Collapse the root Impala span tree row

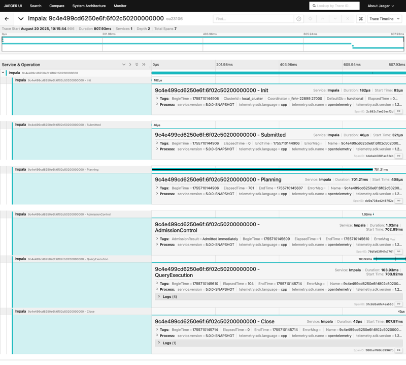pyautogui.click(x=3, y=73)
